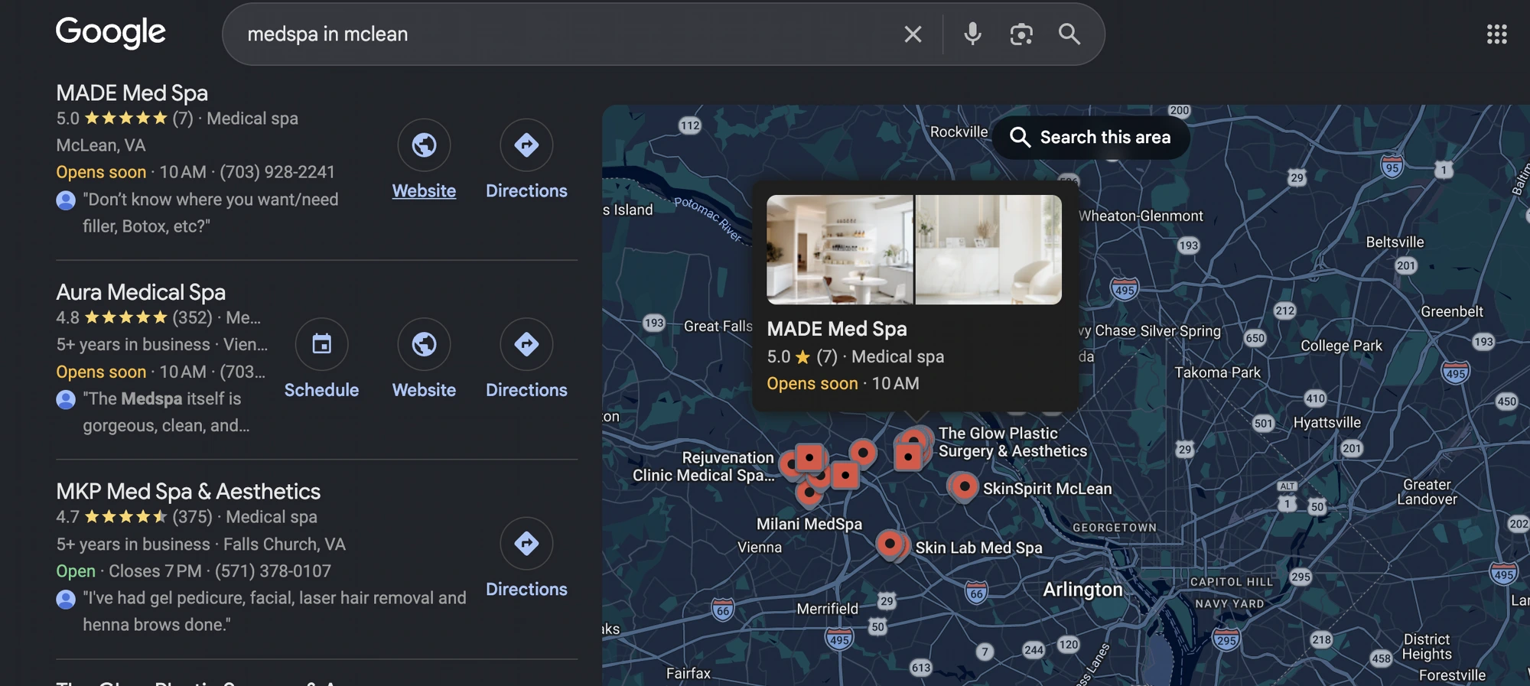
Task: Open second MADE Med Spa photo on map card
Action: pyautogui.click(x=988, y=249)
